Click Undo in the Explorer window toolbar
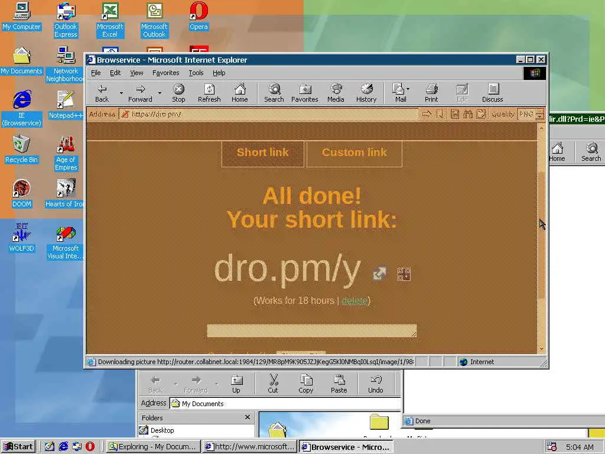The height and width of the screenshot is (454, 605). [x=375, y=384]
